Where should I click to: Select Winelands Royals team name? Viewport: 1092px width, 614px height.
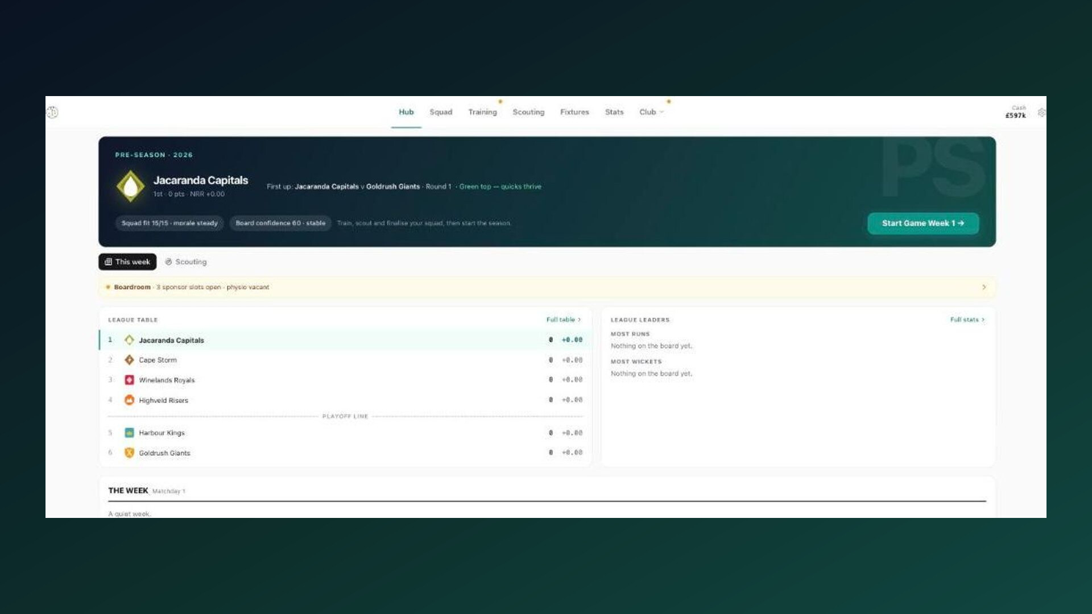point(167,380)
